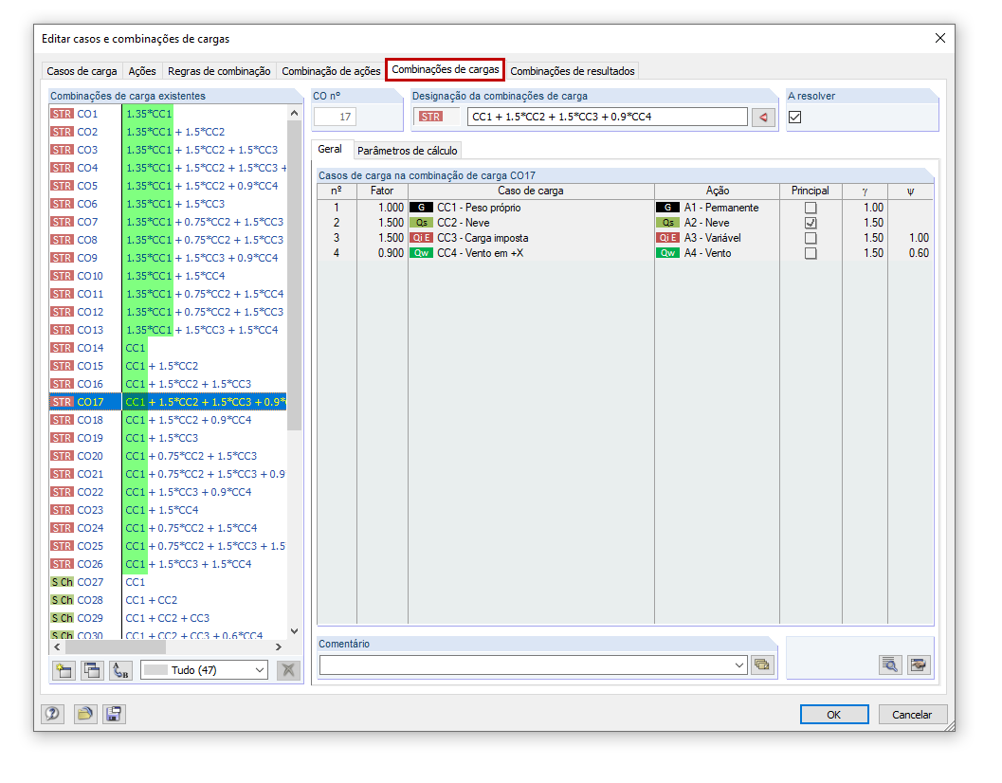Check Principal for CC4 - Vento em +X
Viewport: 1002px width, 783px height.
coord(811,253)
